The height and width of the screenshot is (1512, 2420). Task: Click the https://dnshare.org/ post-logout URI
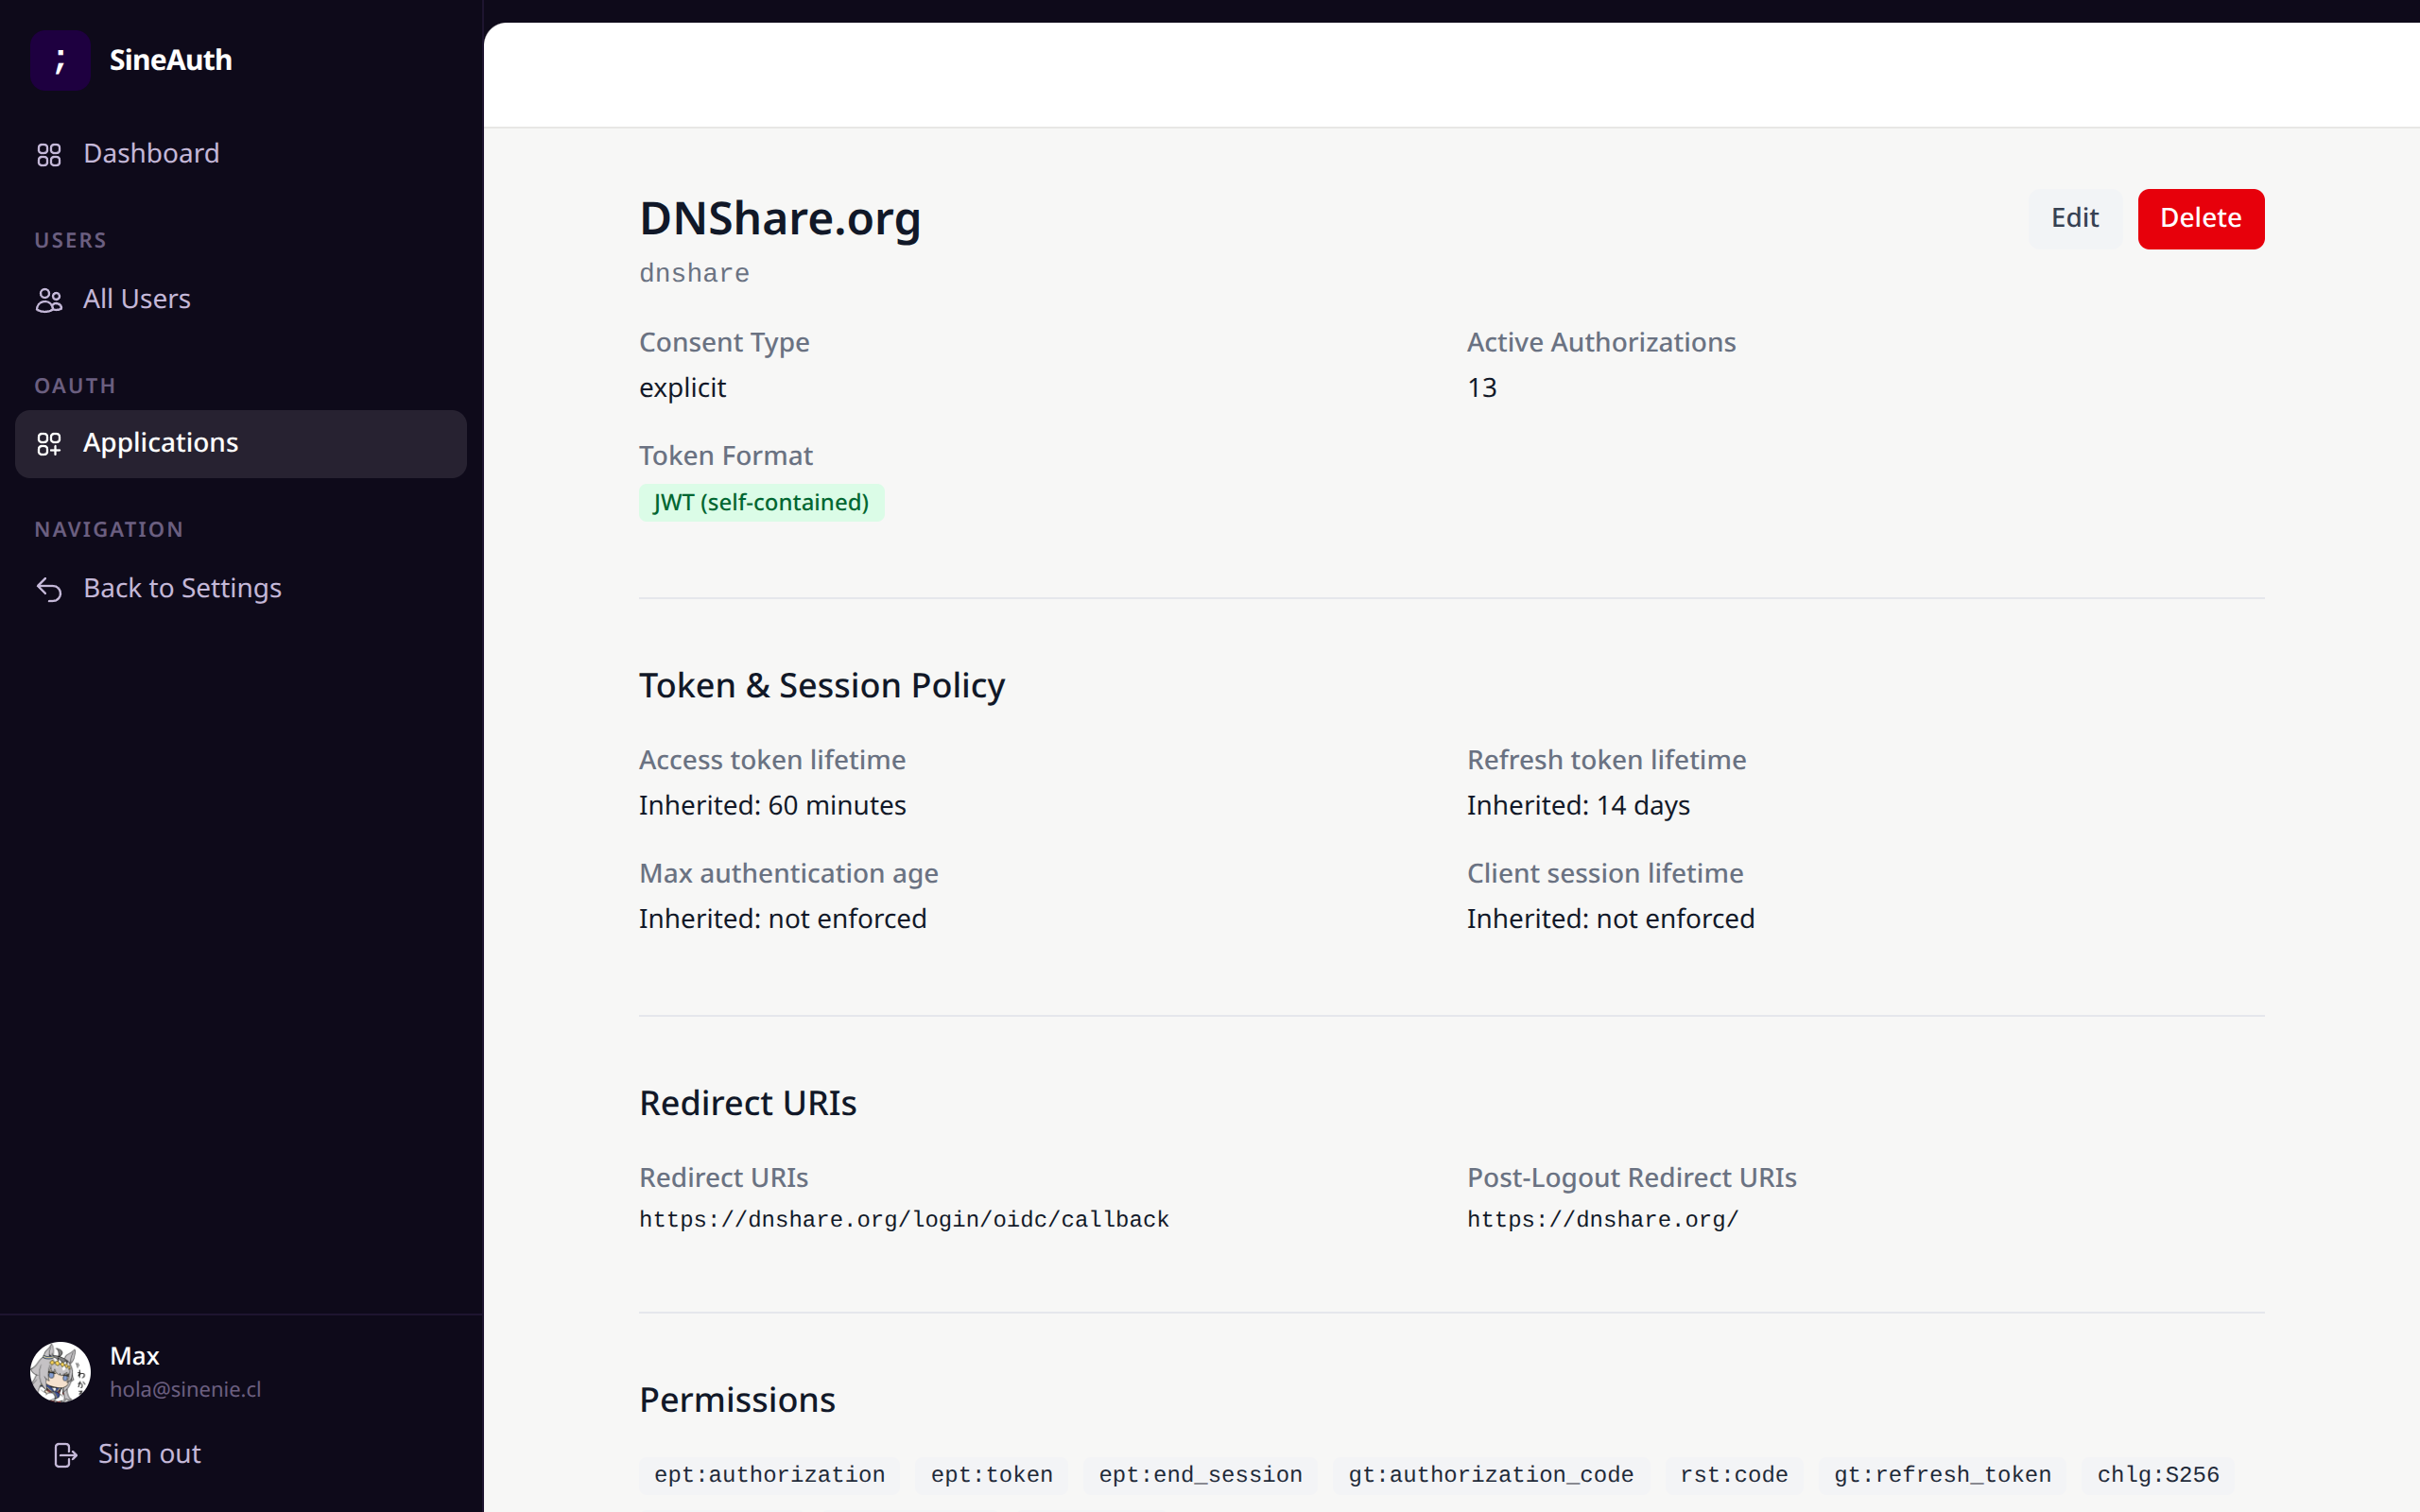(x=1603, y=1220)
